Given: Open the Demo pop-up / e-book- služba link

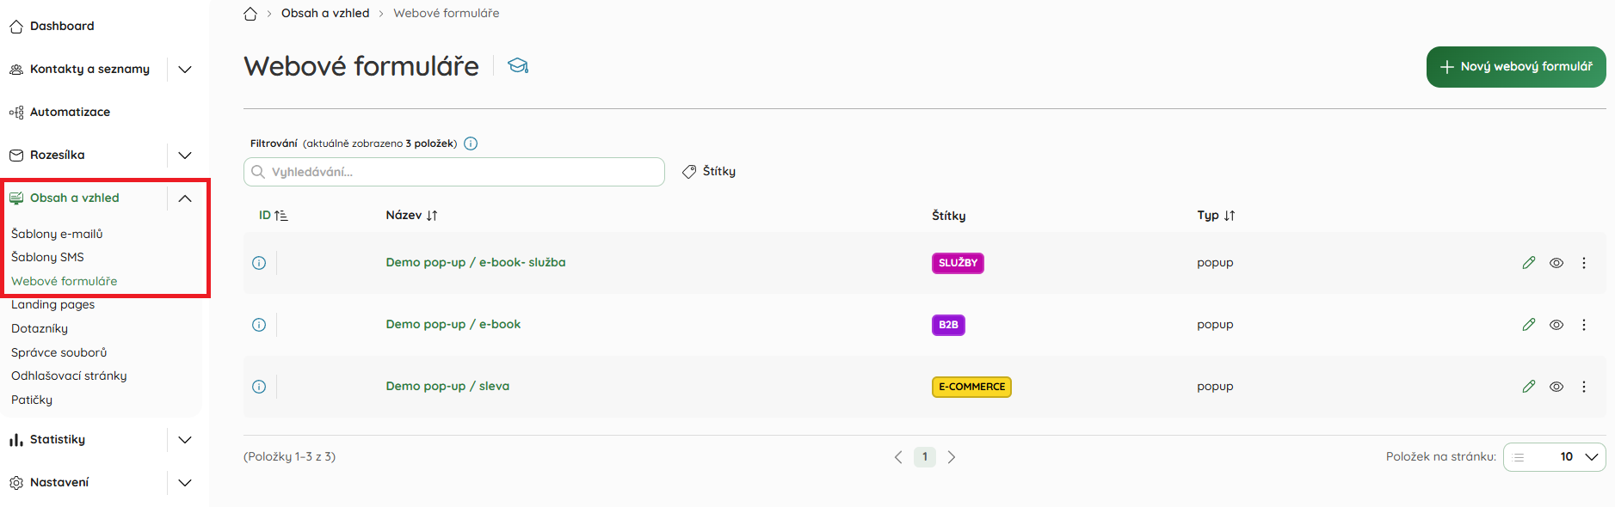Looking at the screenshot, I should (x=476, y=262).
